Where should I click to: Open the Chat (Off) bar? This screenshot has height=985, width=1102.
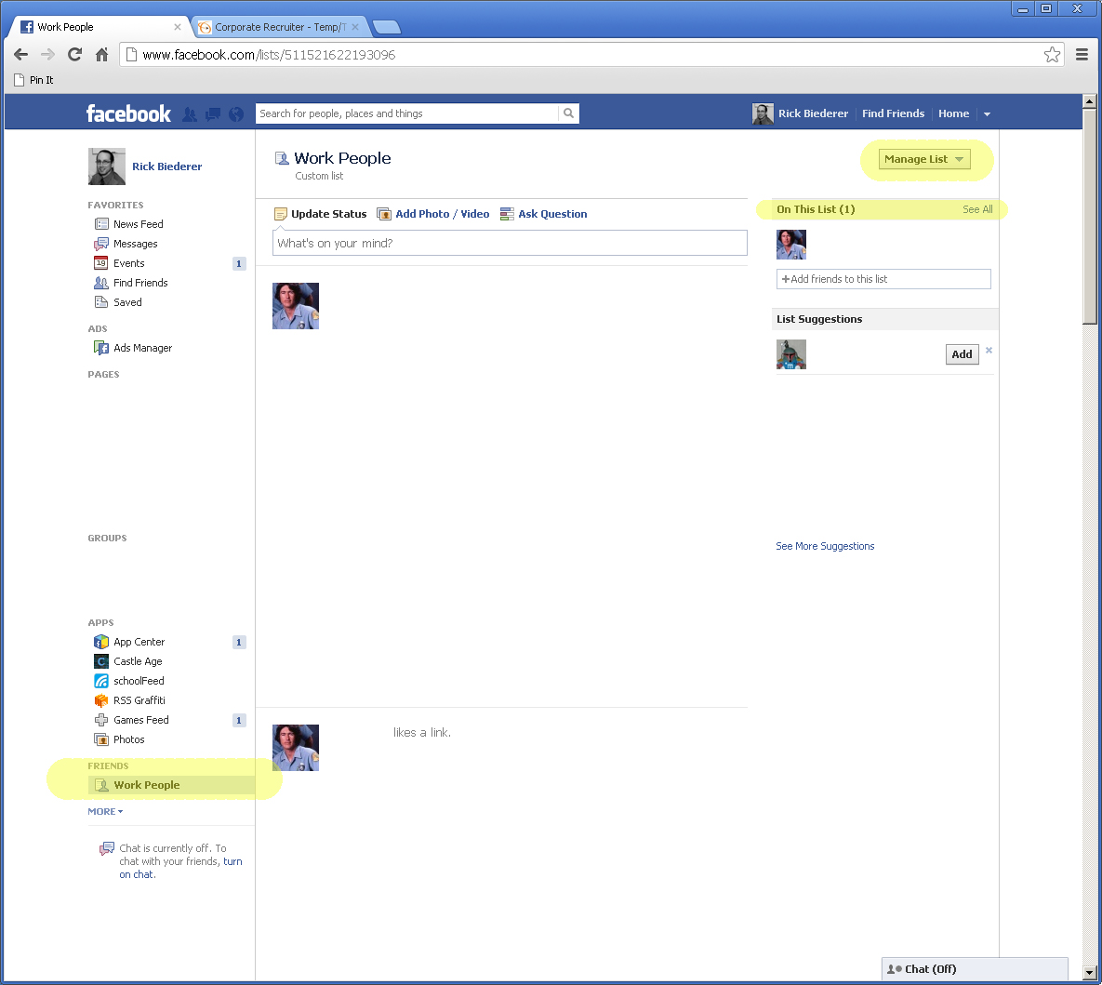pyautogui.click(x=975, y=969)
